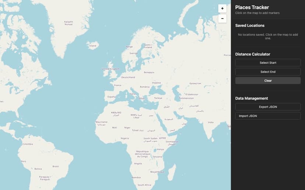Click the Tanzania map label
305x190 pixels.
(157, 157)
